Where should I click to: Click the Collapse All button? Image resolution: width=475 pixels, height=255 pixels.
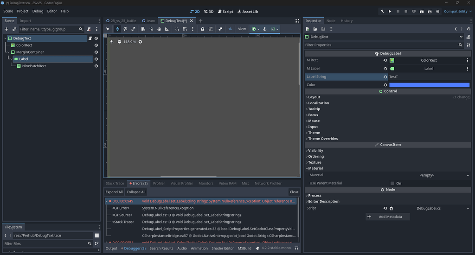tap(136, 192)
